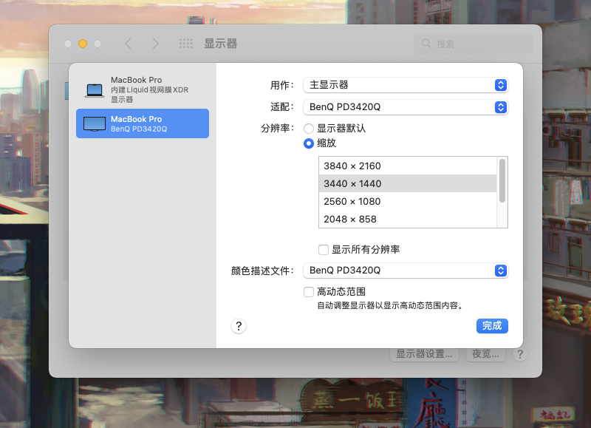Viewport: 591px width, 428px height.
Task: Click the monitor icon for BenQ PD3420Q
Action: pos(95,124)
